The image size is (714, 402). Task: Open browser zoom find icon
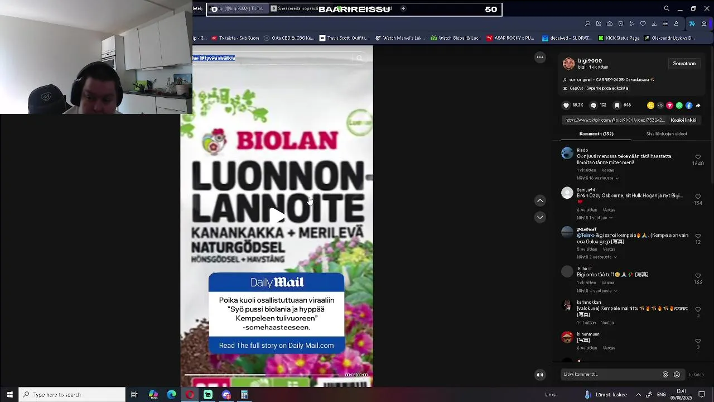point(587,24)
